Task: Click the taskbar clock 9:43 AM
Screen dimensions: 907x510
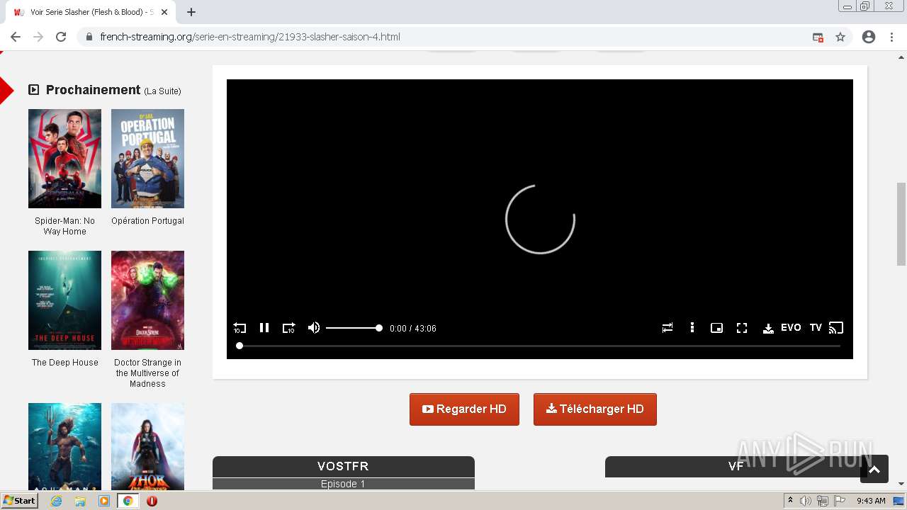Action: pyautogui.click(x=871, y=501)
